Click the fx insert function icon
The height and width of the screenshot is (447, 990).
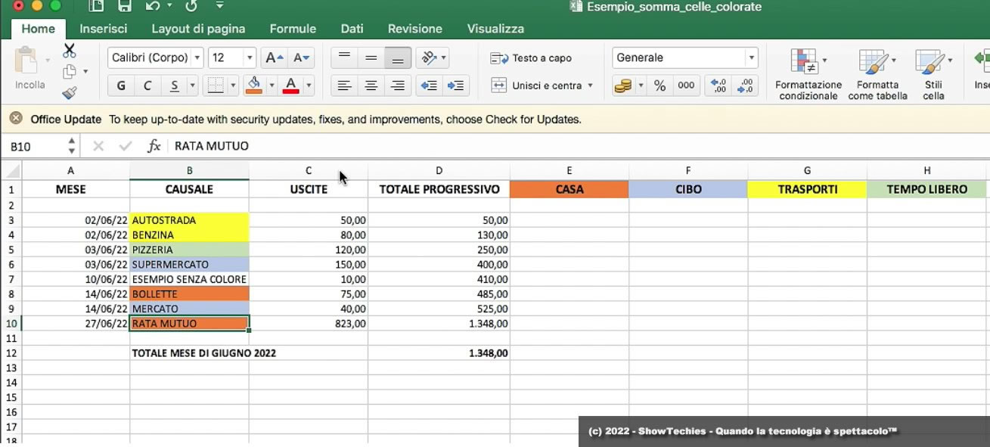pyautogui.click(x=154, y=146)
